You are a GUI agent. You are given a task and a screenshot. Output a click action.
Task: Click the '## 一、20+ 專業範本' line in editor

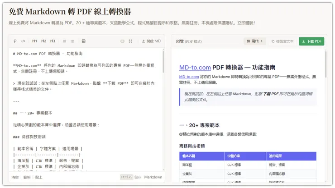(x=33, y=113)
